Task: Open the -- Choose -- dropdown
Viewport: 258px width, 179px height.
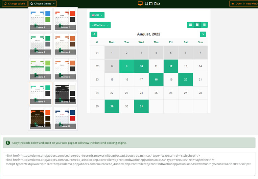Action: [x=100, y=25]
